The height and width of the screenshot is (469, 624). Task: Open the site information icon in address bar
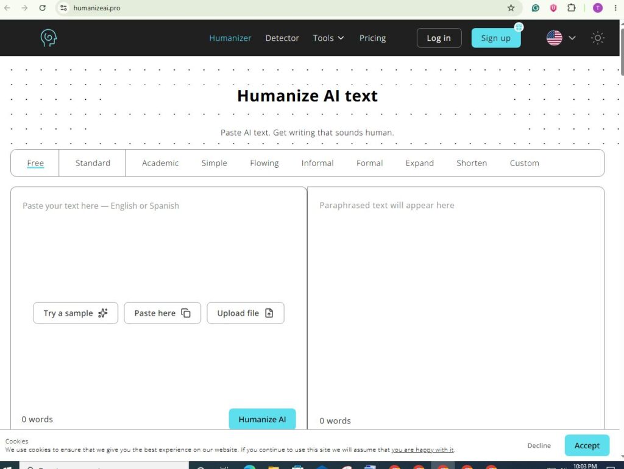63,8
